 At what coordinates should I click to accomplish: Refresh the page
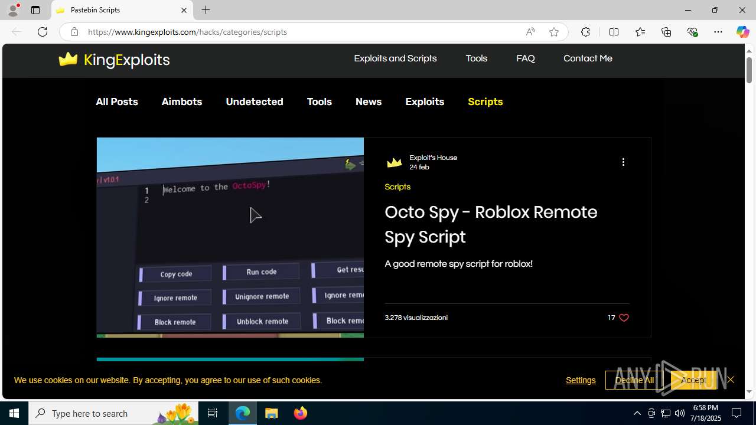point(43,32)
